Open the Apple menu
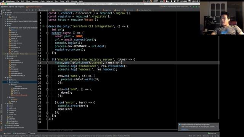Viewport: 244px width, 137px height. [x=3, y=1]
